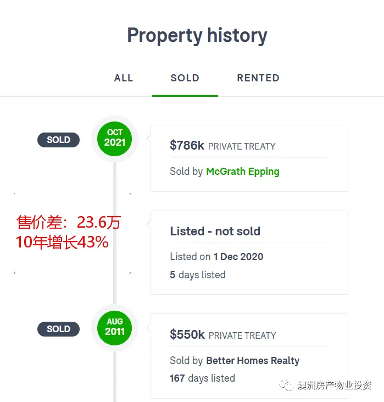Image resolution: width=384 pixels, height=402 pixels.
Task: Click the OCT 2021 green timeline circle
Action: click(x=114, y=139)
